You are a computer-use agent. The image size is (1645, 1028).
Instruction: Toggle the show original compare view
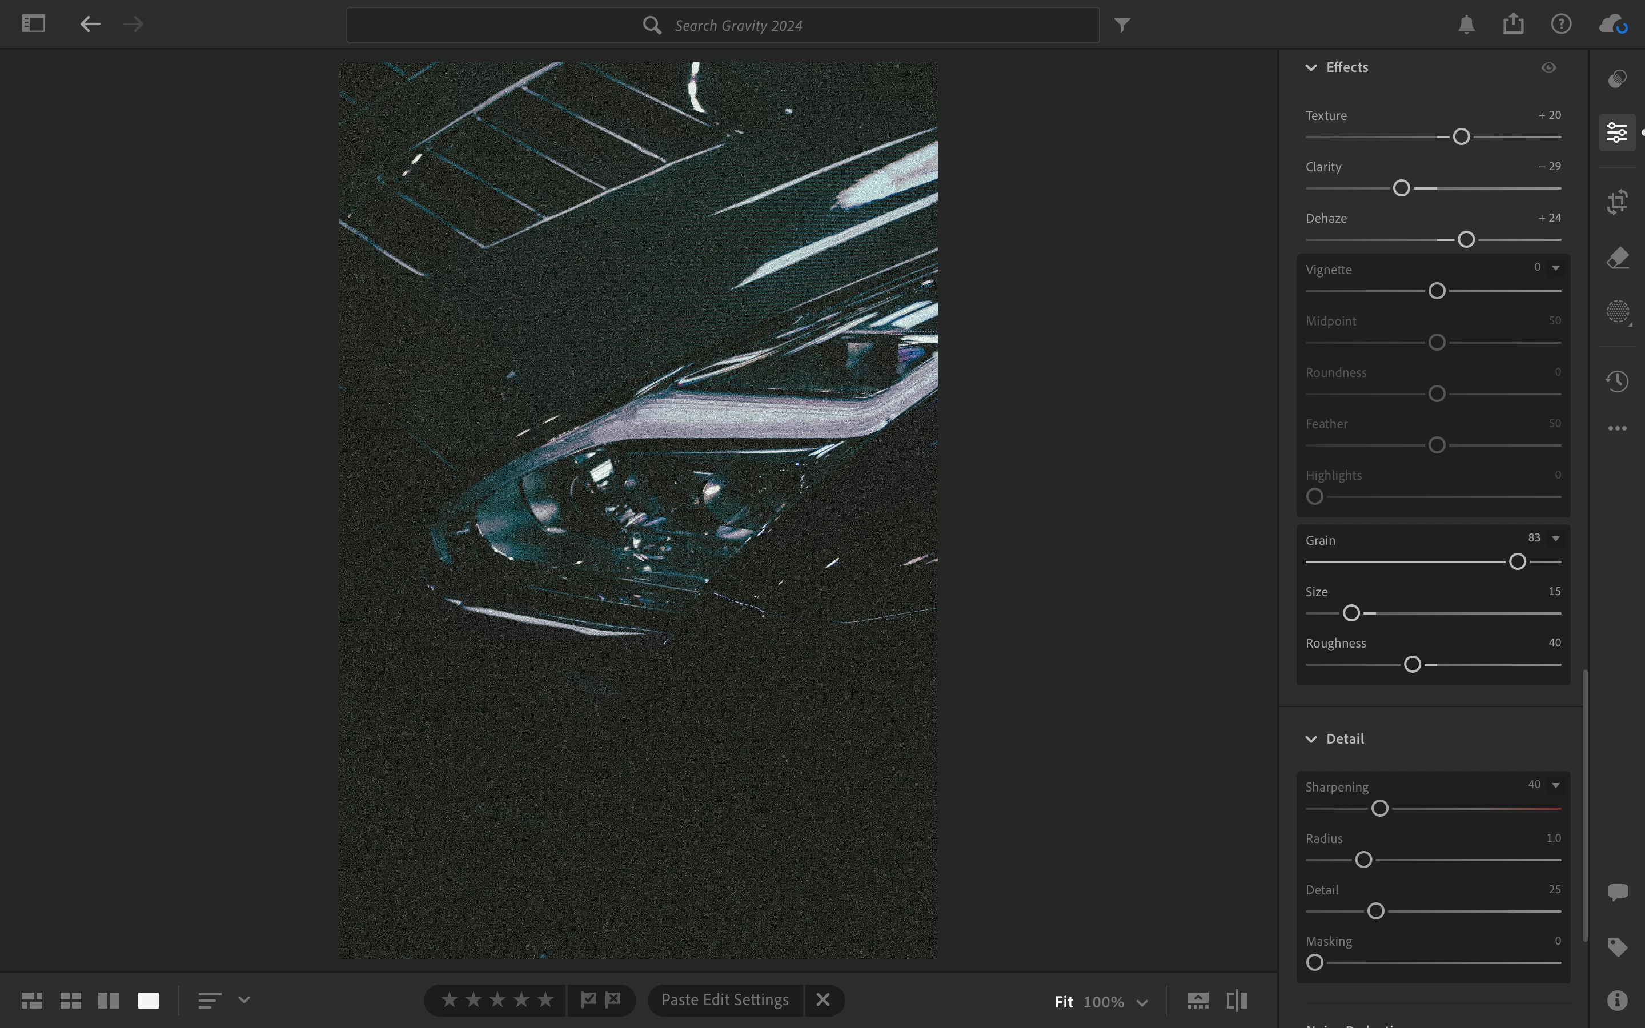pos(1237,1000)
